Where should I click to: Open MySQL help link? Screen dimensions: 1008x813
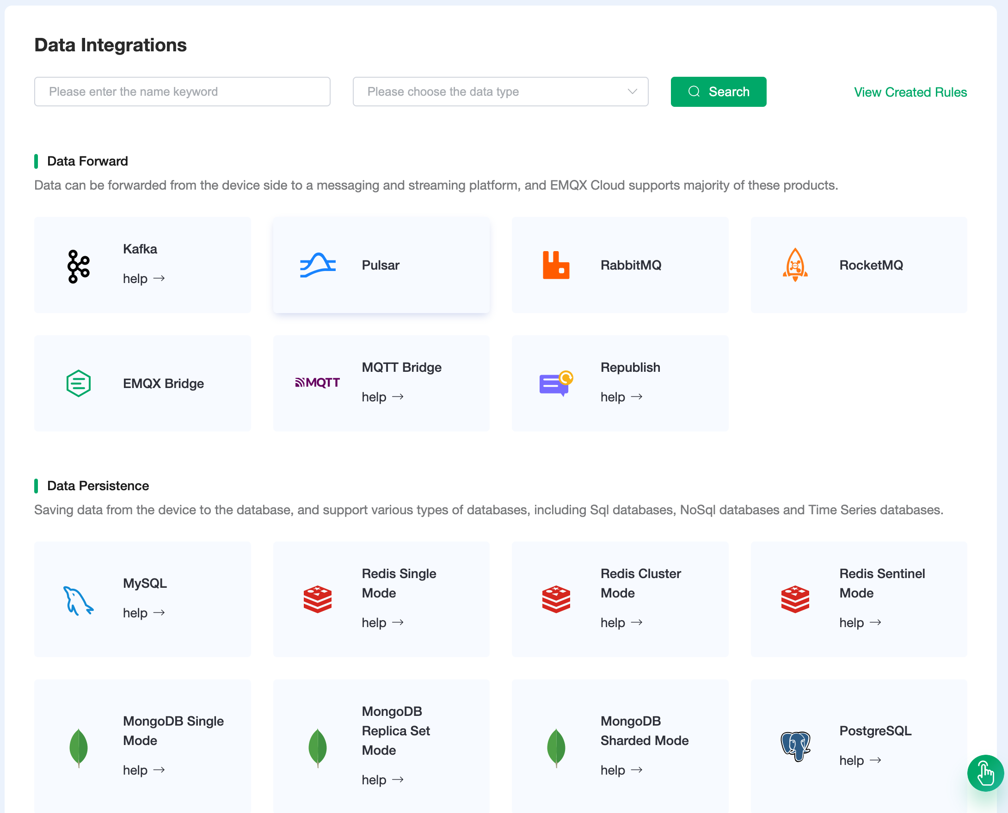coord(144,613)
